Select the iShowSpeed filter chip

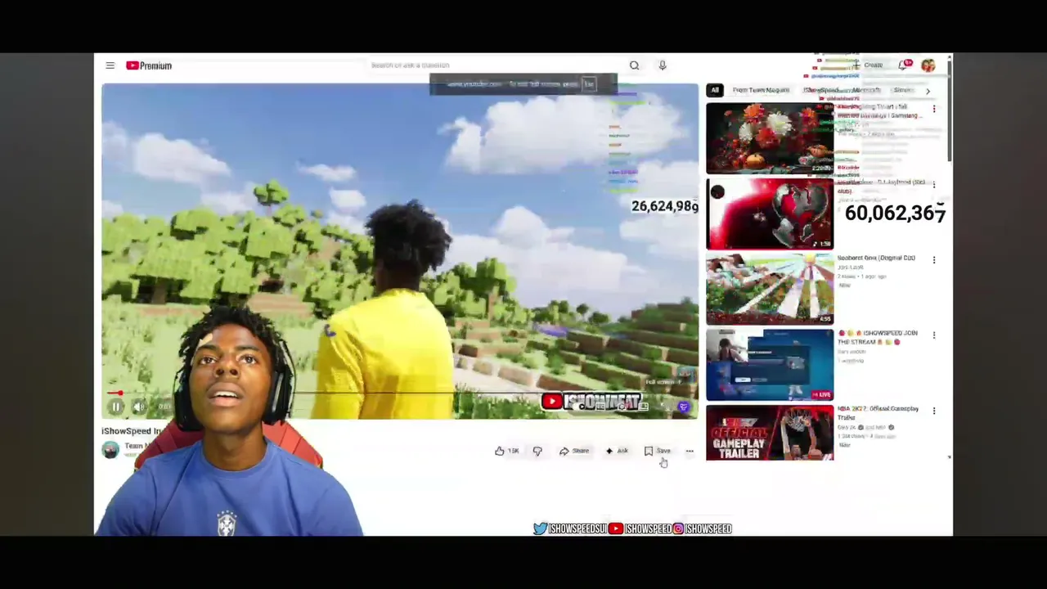click(821, 90)
